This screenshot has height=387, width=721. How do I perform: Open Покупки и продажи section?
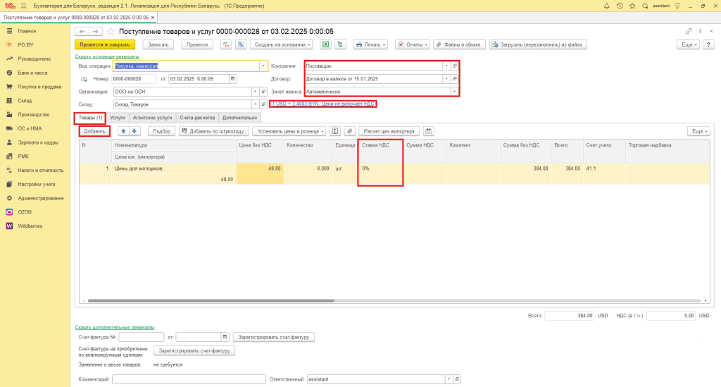coord(39,87)
